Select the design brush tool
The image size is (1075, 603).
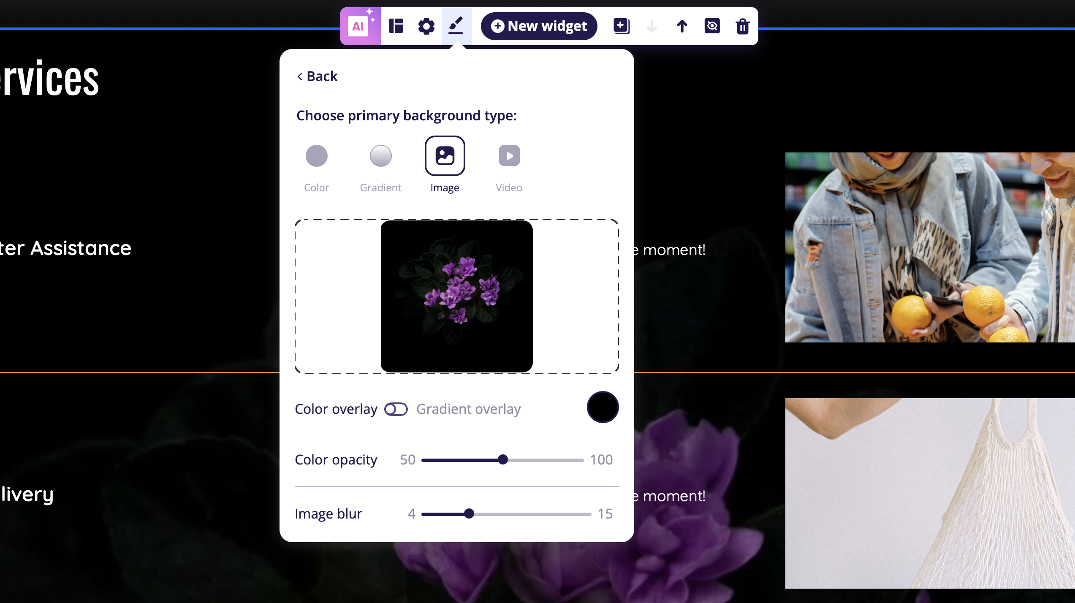(456, 26)
